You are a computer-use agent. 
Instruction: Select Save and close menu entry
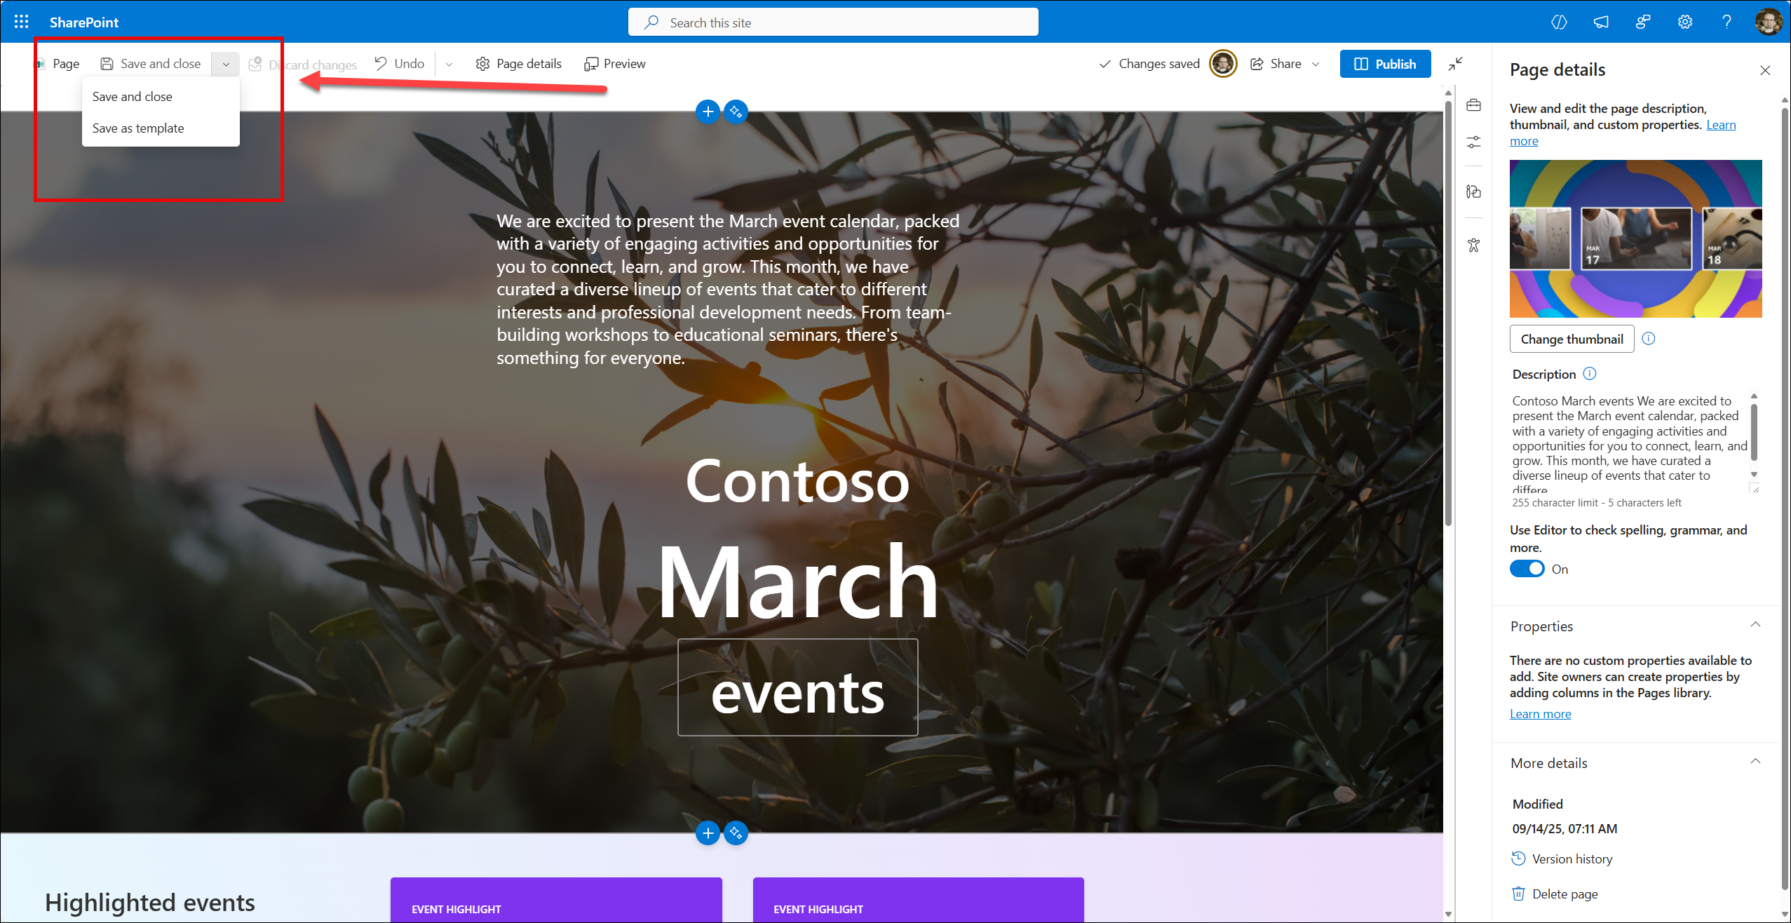(x=133, y=97)
